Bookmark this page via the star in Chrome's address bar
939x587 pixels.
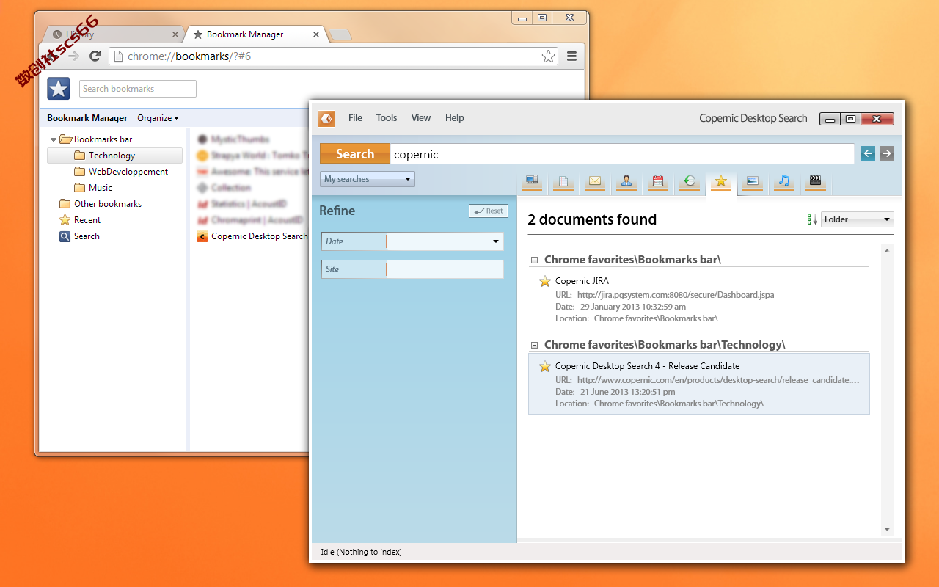click(x=548, y=56)
